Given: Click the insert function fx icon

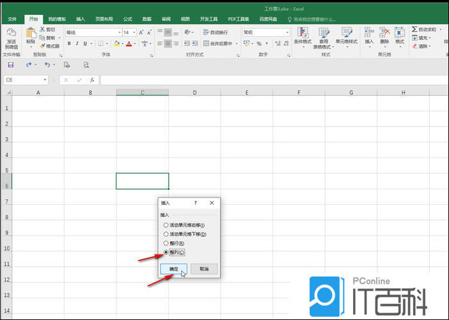Looking at the screenshot, I should click(x=92, y=80).
